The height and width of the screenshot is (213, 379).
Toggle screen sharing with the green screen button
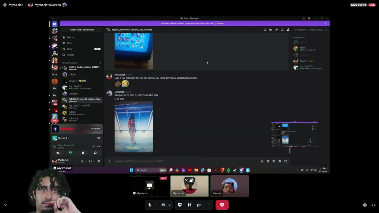pyautogui.click(x=70, y=153)
